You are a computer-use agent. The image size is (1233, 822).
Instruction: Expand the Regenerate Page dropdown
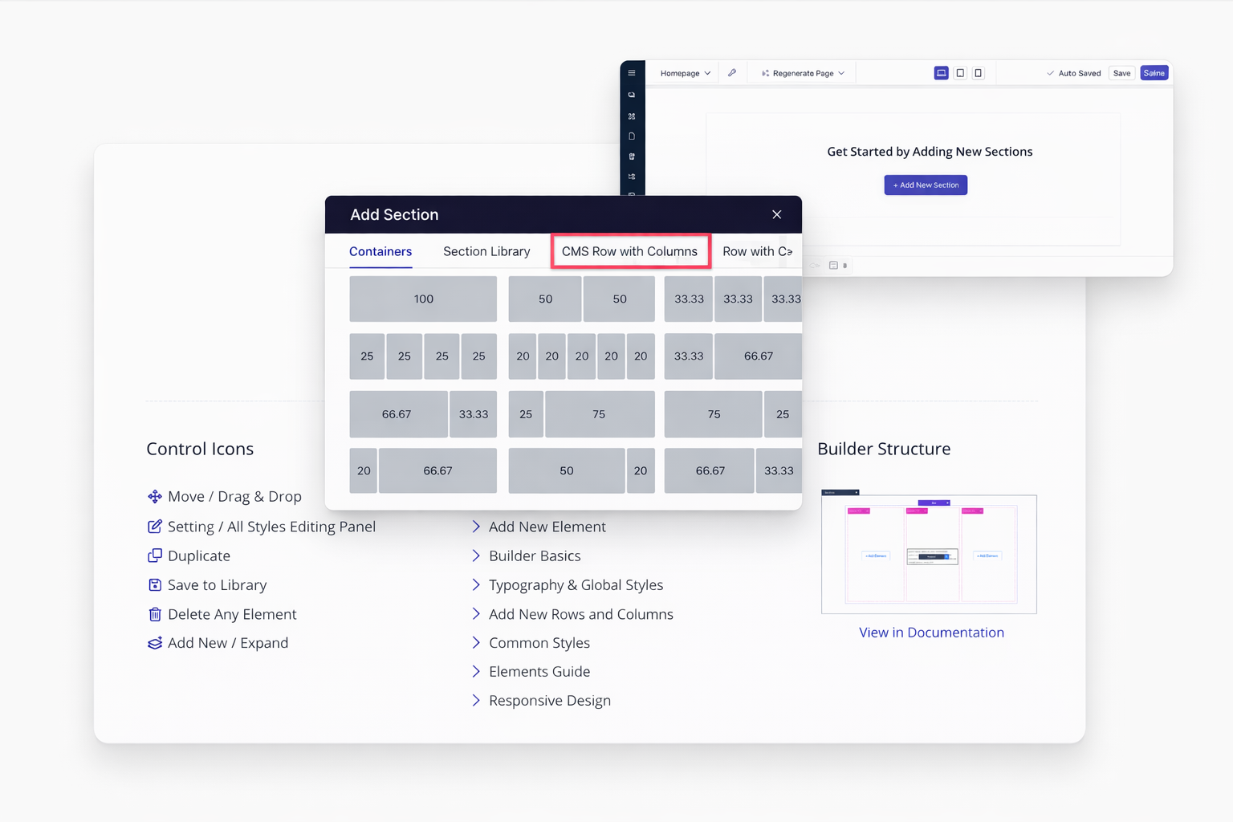tap(803, 73)
